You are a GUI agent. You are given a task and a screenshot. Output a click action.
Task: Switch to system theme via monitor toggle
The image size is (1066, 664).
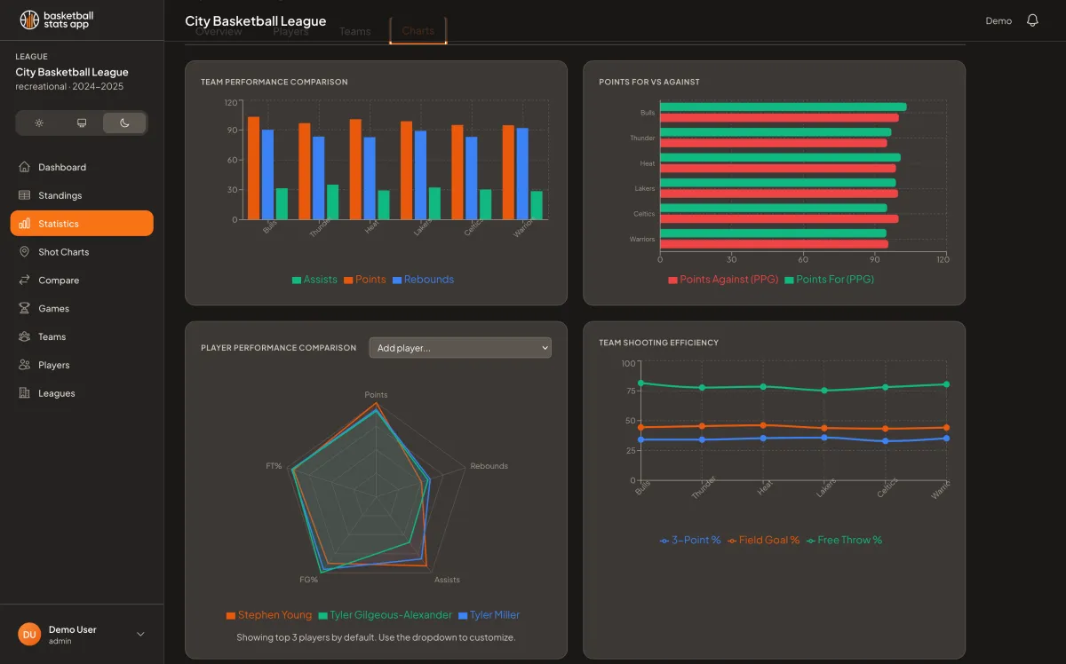[x=82, y=123]
